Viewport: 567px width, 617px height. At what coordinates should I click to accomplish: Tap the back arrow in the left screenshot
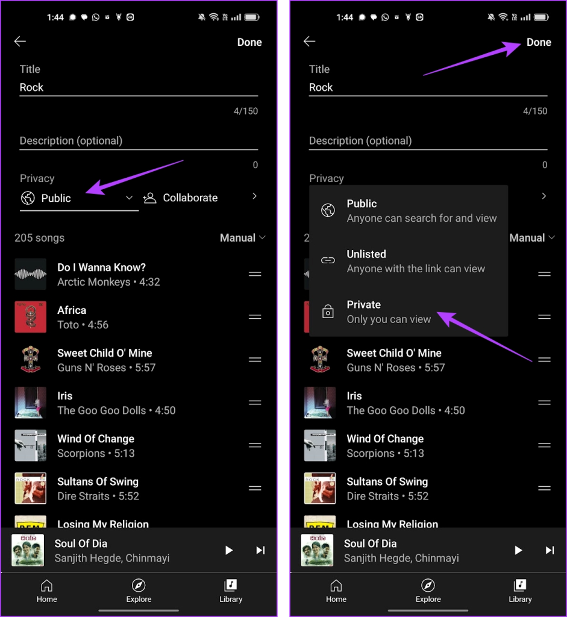pyautogui.click(x=20, y=42)
